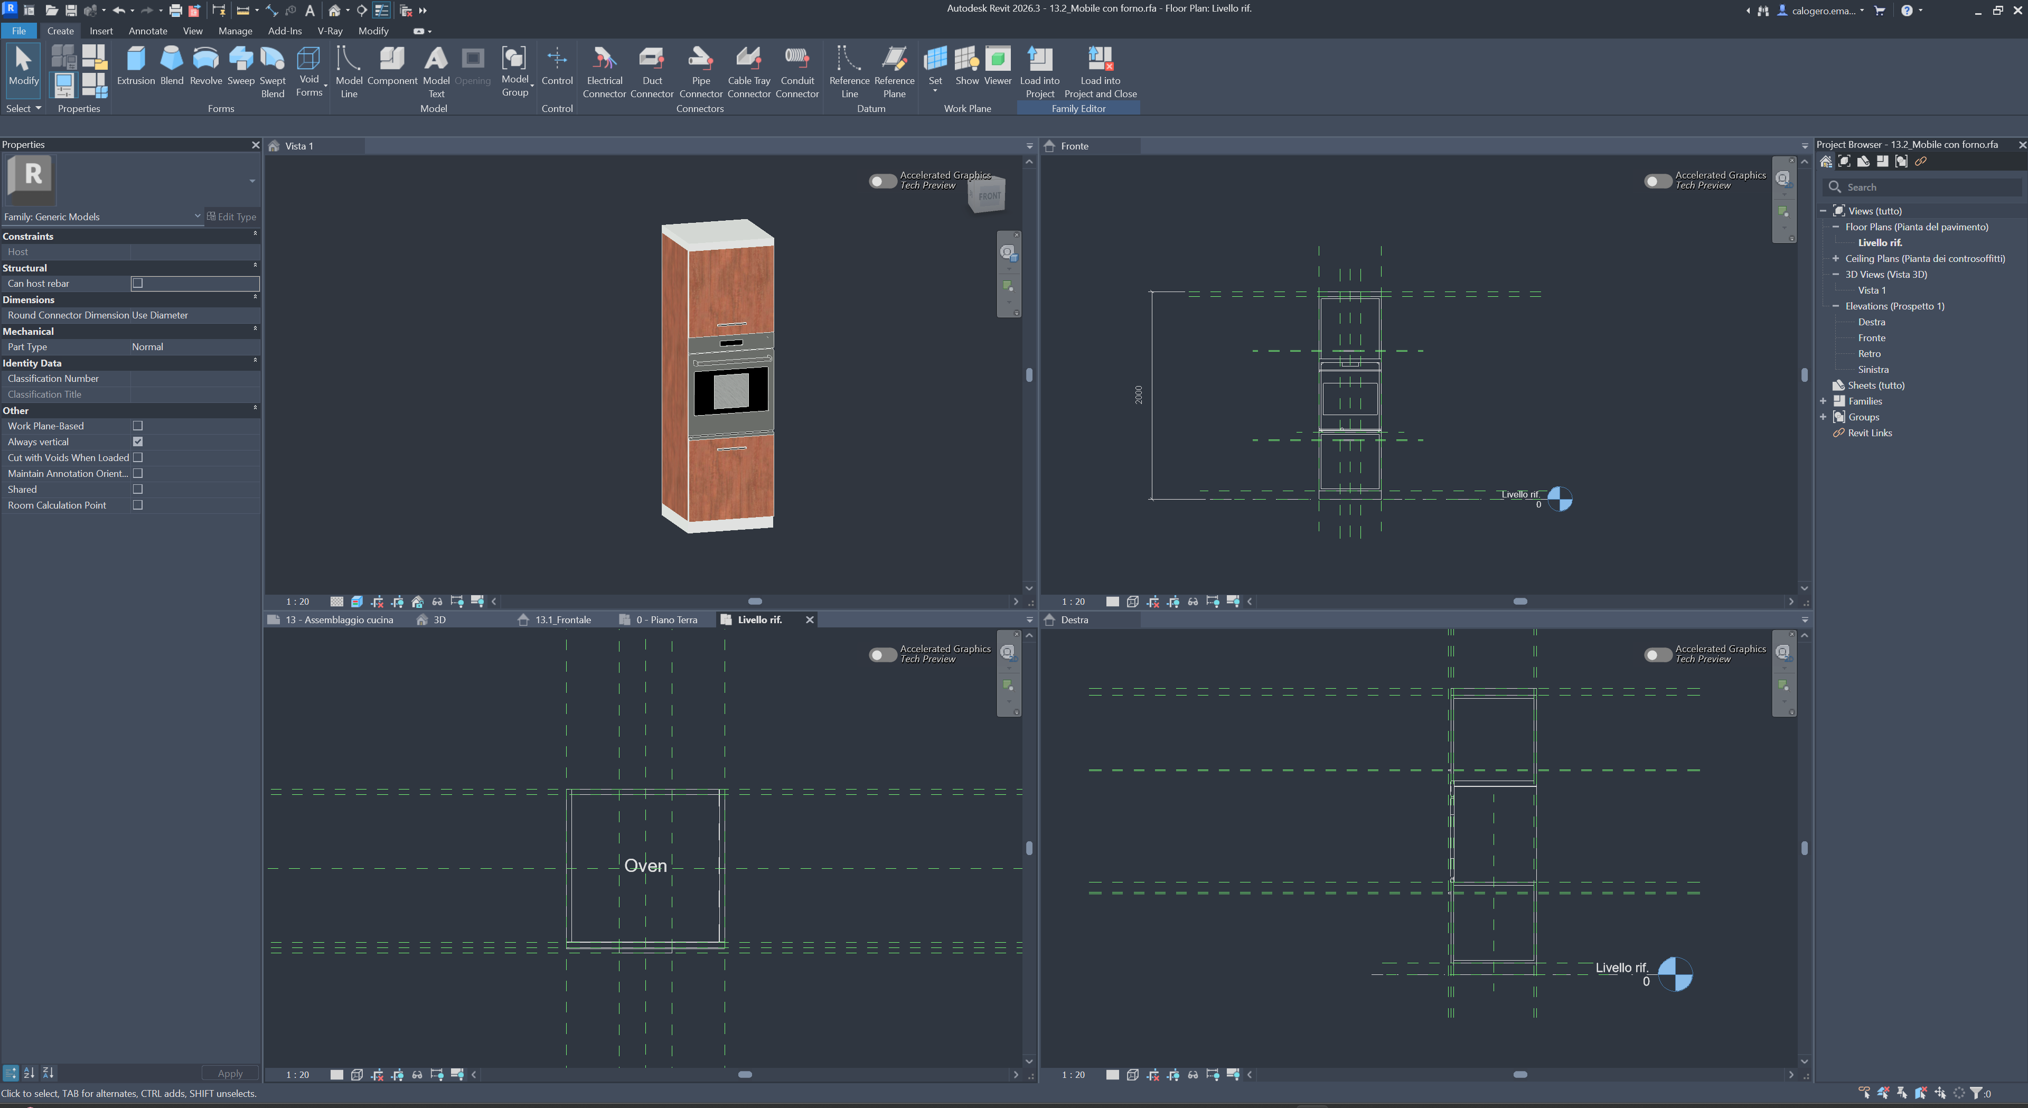This screenshot has width=2028, height=1108.
Task: Enable the Shared checkbox
Action: pyautogui.click(x=138, y=489)
